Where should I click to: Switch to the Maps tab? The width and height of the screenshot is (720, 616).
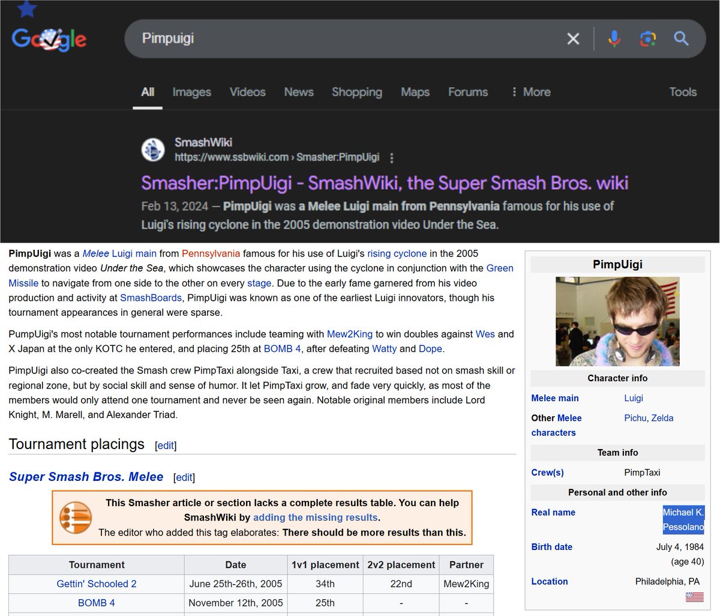(x=415, y=92)
